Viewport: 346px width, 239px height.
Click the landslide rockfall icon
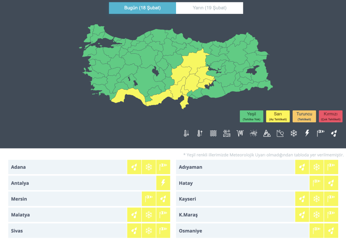click(x=280, y=133)
